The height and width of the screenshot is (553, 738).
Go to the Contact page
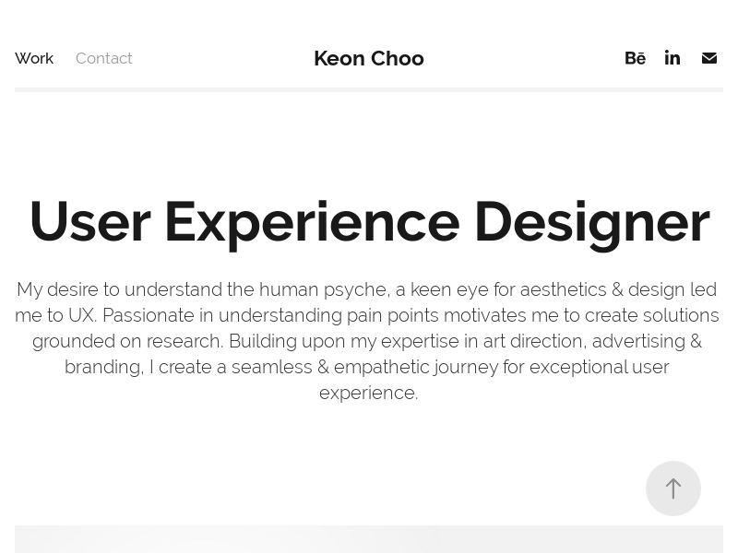pos(104,58)
